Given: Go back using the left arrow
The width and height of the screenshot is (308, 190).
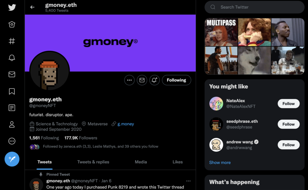Looking at the screenshot, I should click(x=32, y=7).
